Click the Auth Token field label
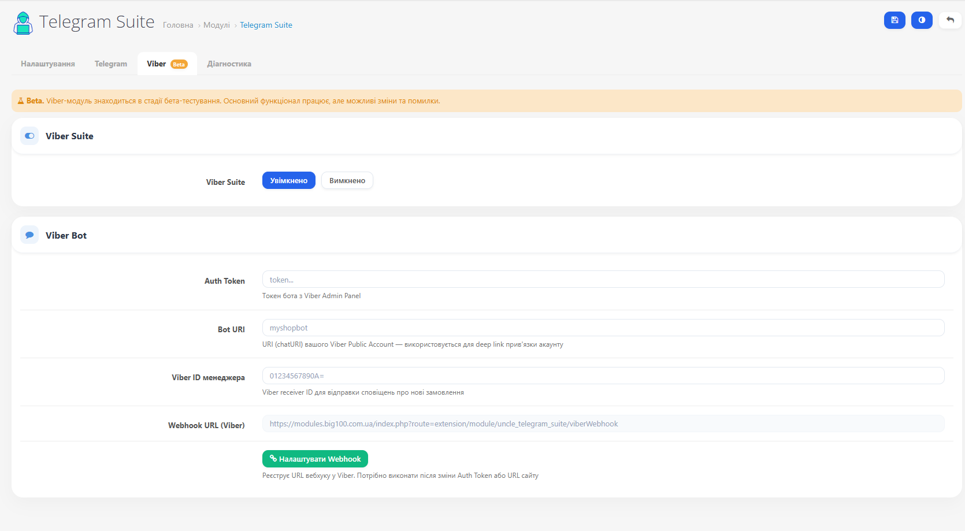The width and height of the screenshot is (965, 531). click(x=225, y=281)
